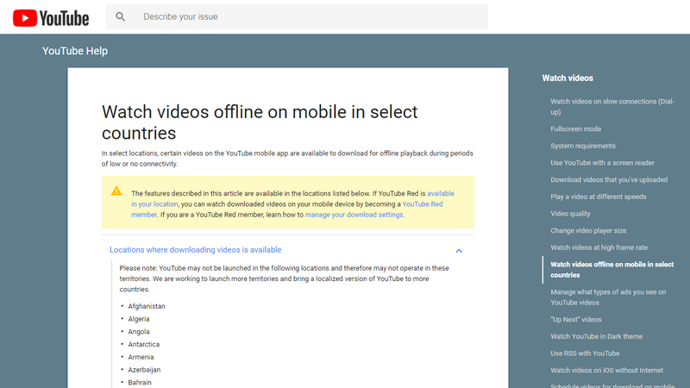This screenshot has height=388, width=690.
Task: Open 'Use RSS with YouTube' article
Action: [585, 354]
